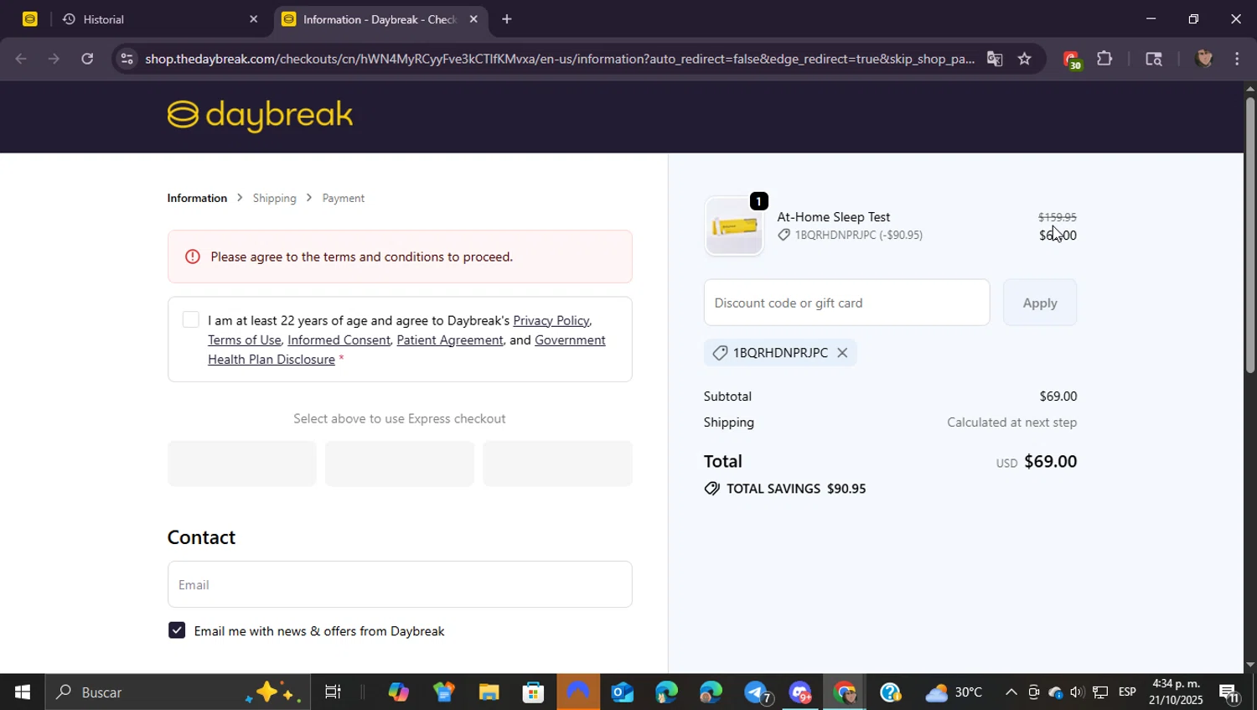The height and width of the screenshot is (710, 1257).
Task: Remove the 1BQRHDNPRJPC discount code
Action: (x=842, y=353)
